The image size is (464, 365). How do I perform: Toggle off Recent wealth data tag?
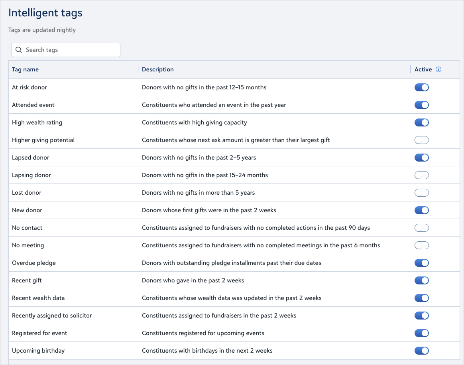pos(421,298)
